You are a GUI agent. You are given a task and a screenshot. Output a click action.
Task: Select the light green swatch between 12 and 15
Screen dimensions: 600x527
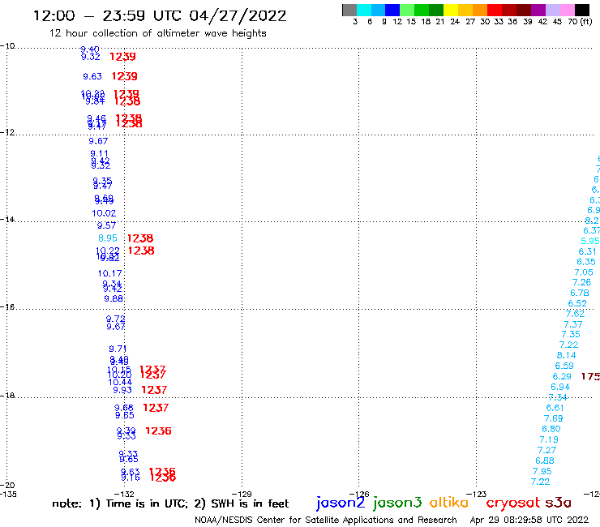coord(407,10)
